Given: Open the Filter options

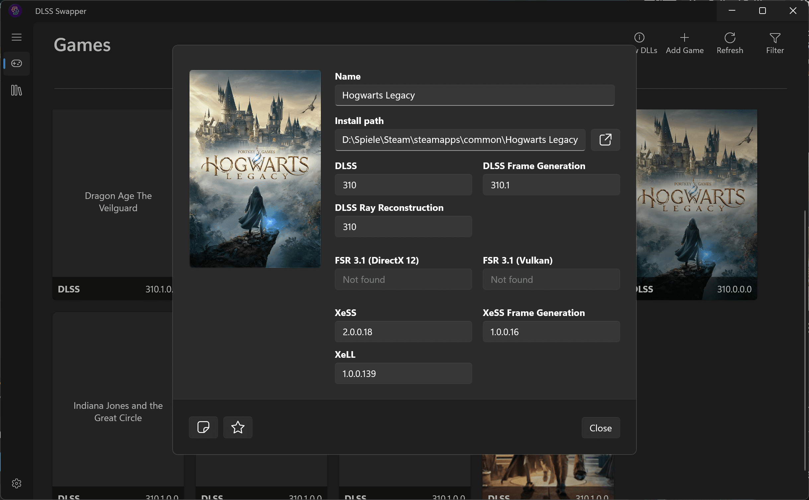Looking at the screenshot, I should 775,43.
